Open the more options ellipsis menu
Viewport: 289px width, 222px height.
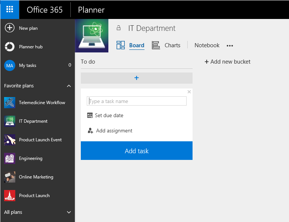point(230,46)
